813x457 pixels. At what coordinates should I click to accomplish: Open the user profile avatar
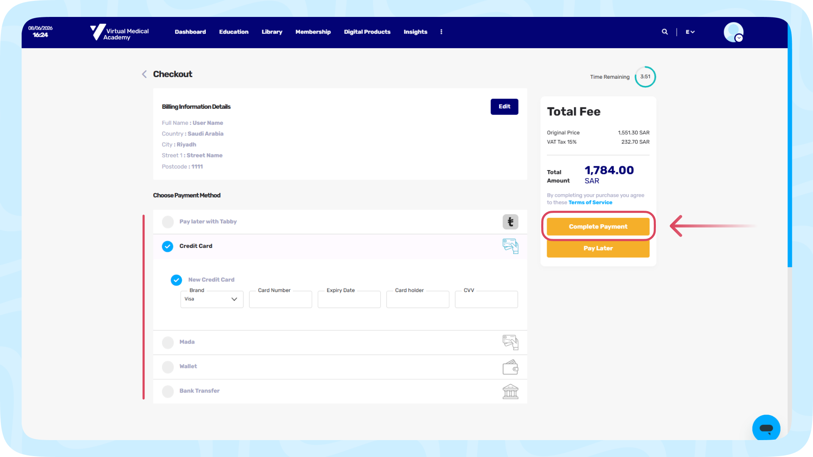pos(733,32)
